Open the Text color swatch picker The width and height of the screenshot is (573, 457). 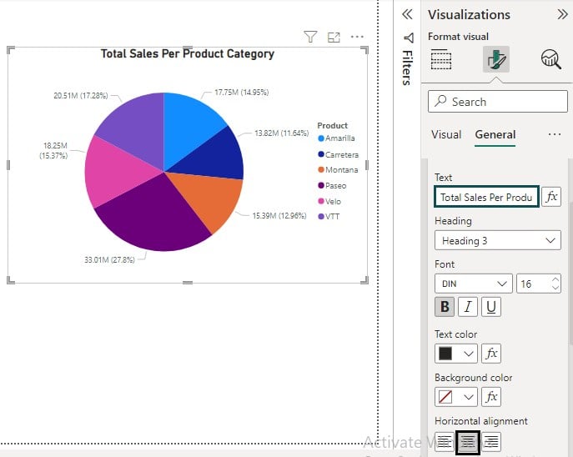(456, 354)
